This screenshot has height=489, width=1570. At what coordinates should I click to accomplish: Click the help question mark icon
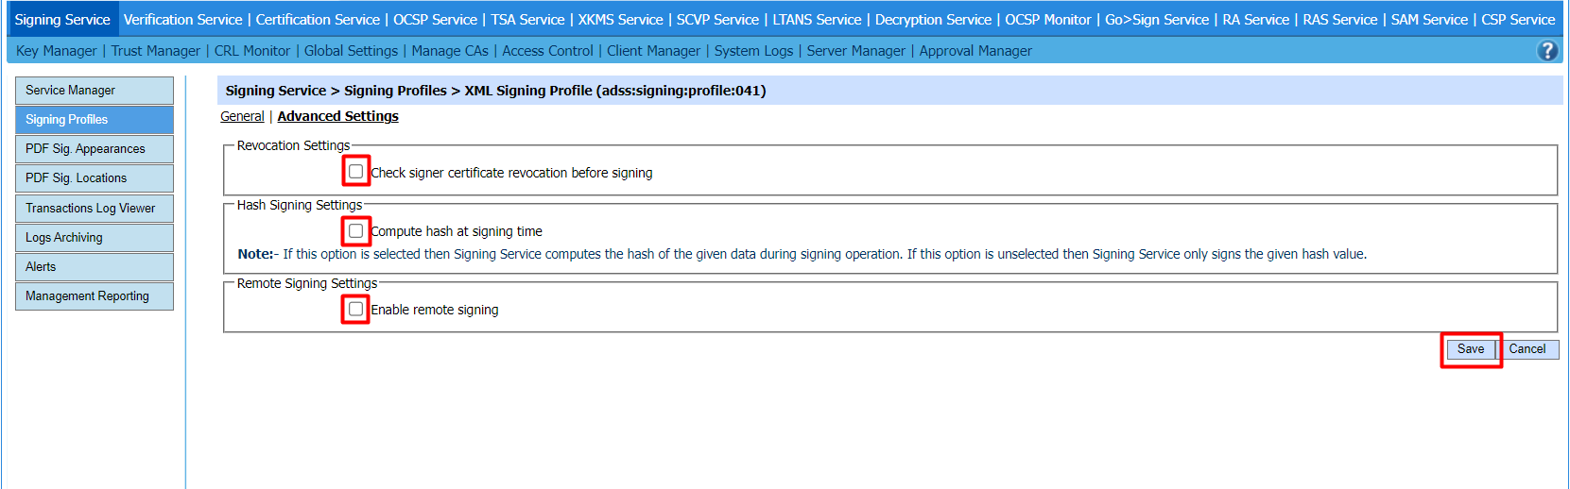coord(1547,51)
